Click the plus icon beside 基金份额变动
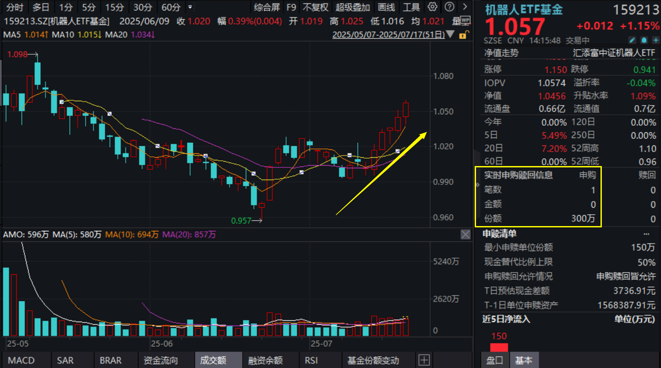 424,360
